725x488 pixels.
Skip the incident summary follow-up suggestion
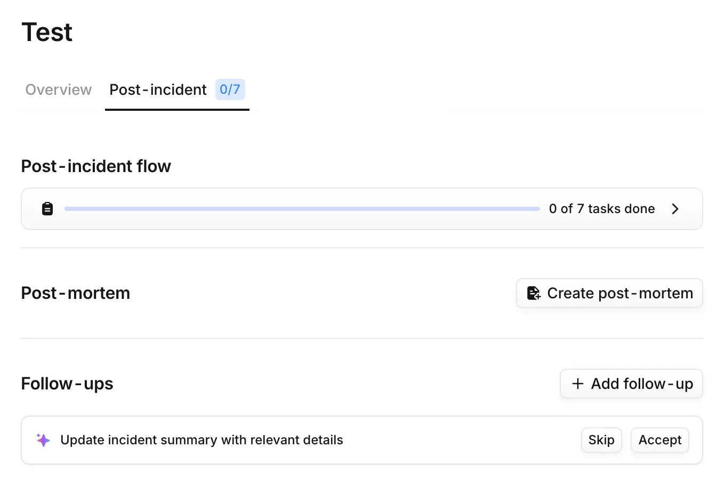coord(601,440)
